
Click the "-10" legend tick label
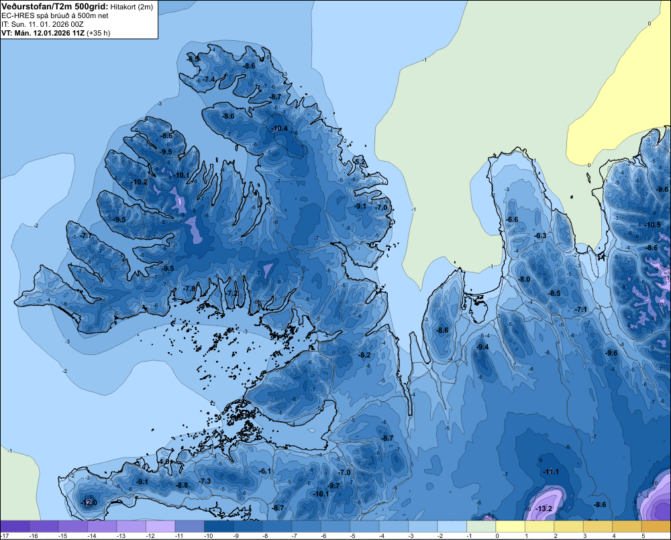(208, 536)
